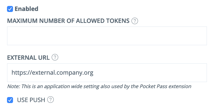Focus the empty maximum tokens input field

click(x=107, y=36)
